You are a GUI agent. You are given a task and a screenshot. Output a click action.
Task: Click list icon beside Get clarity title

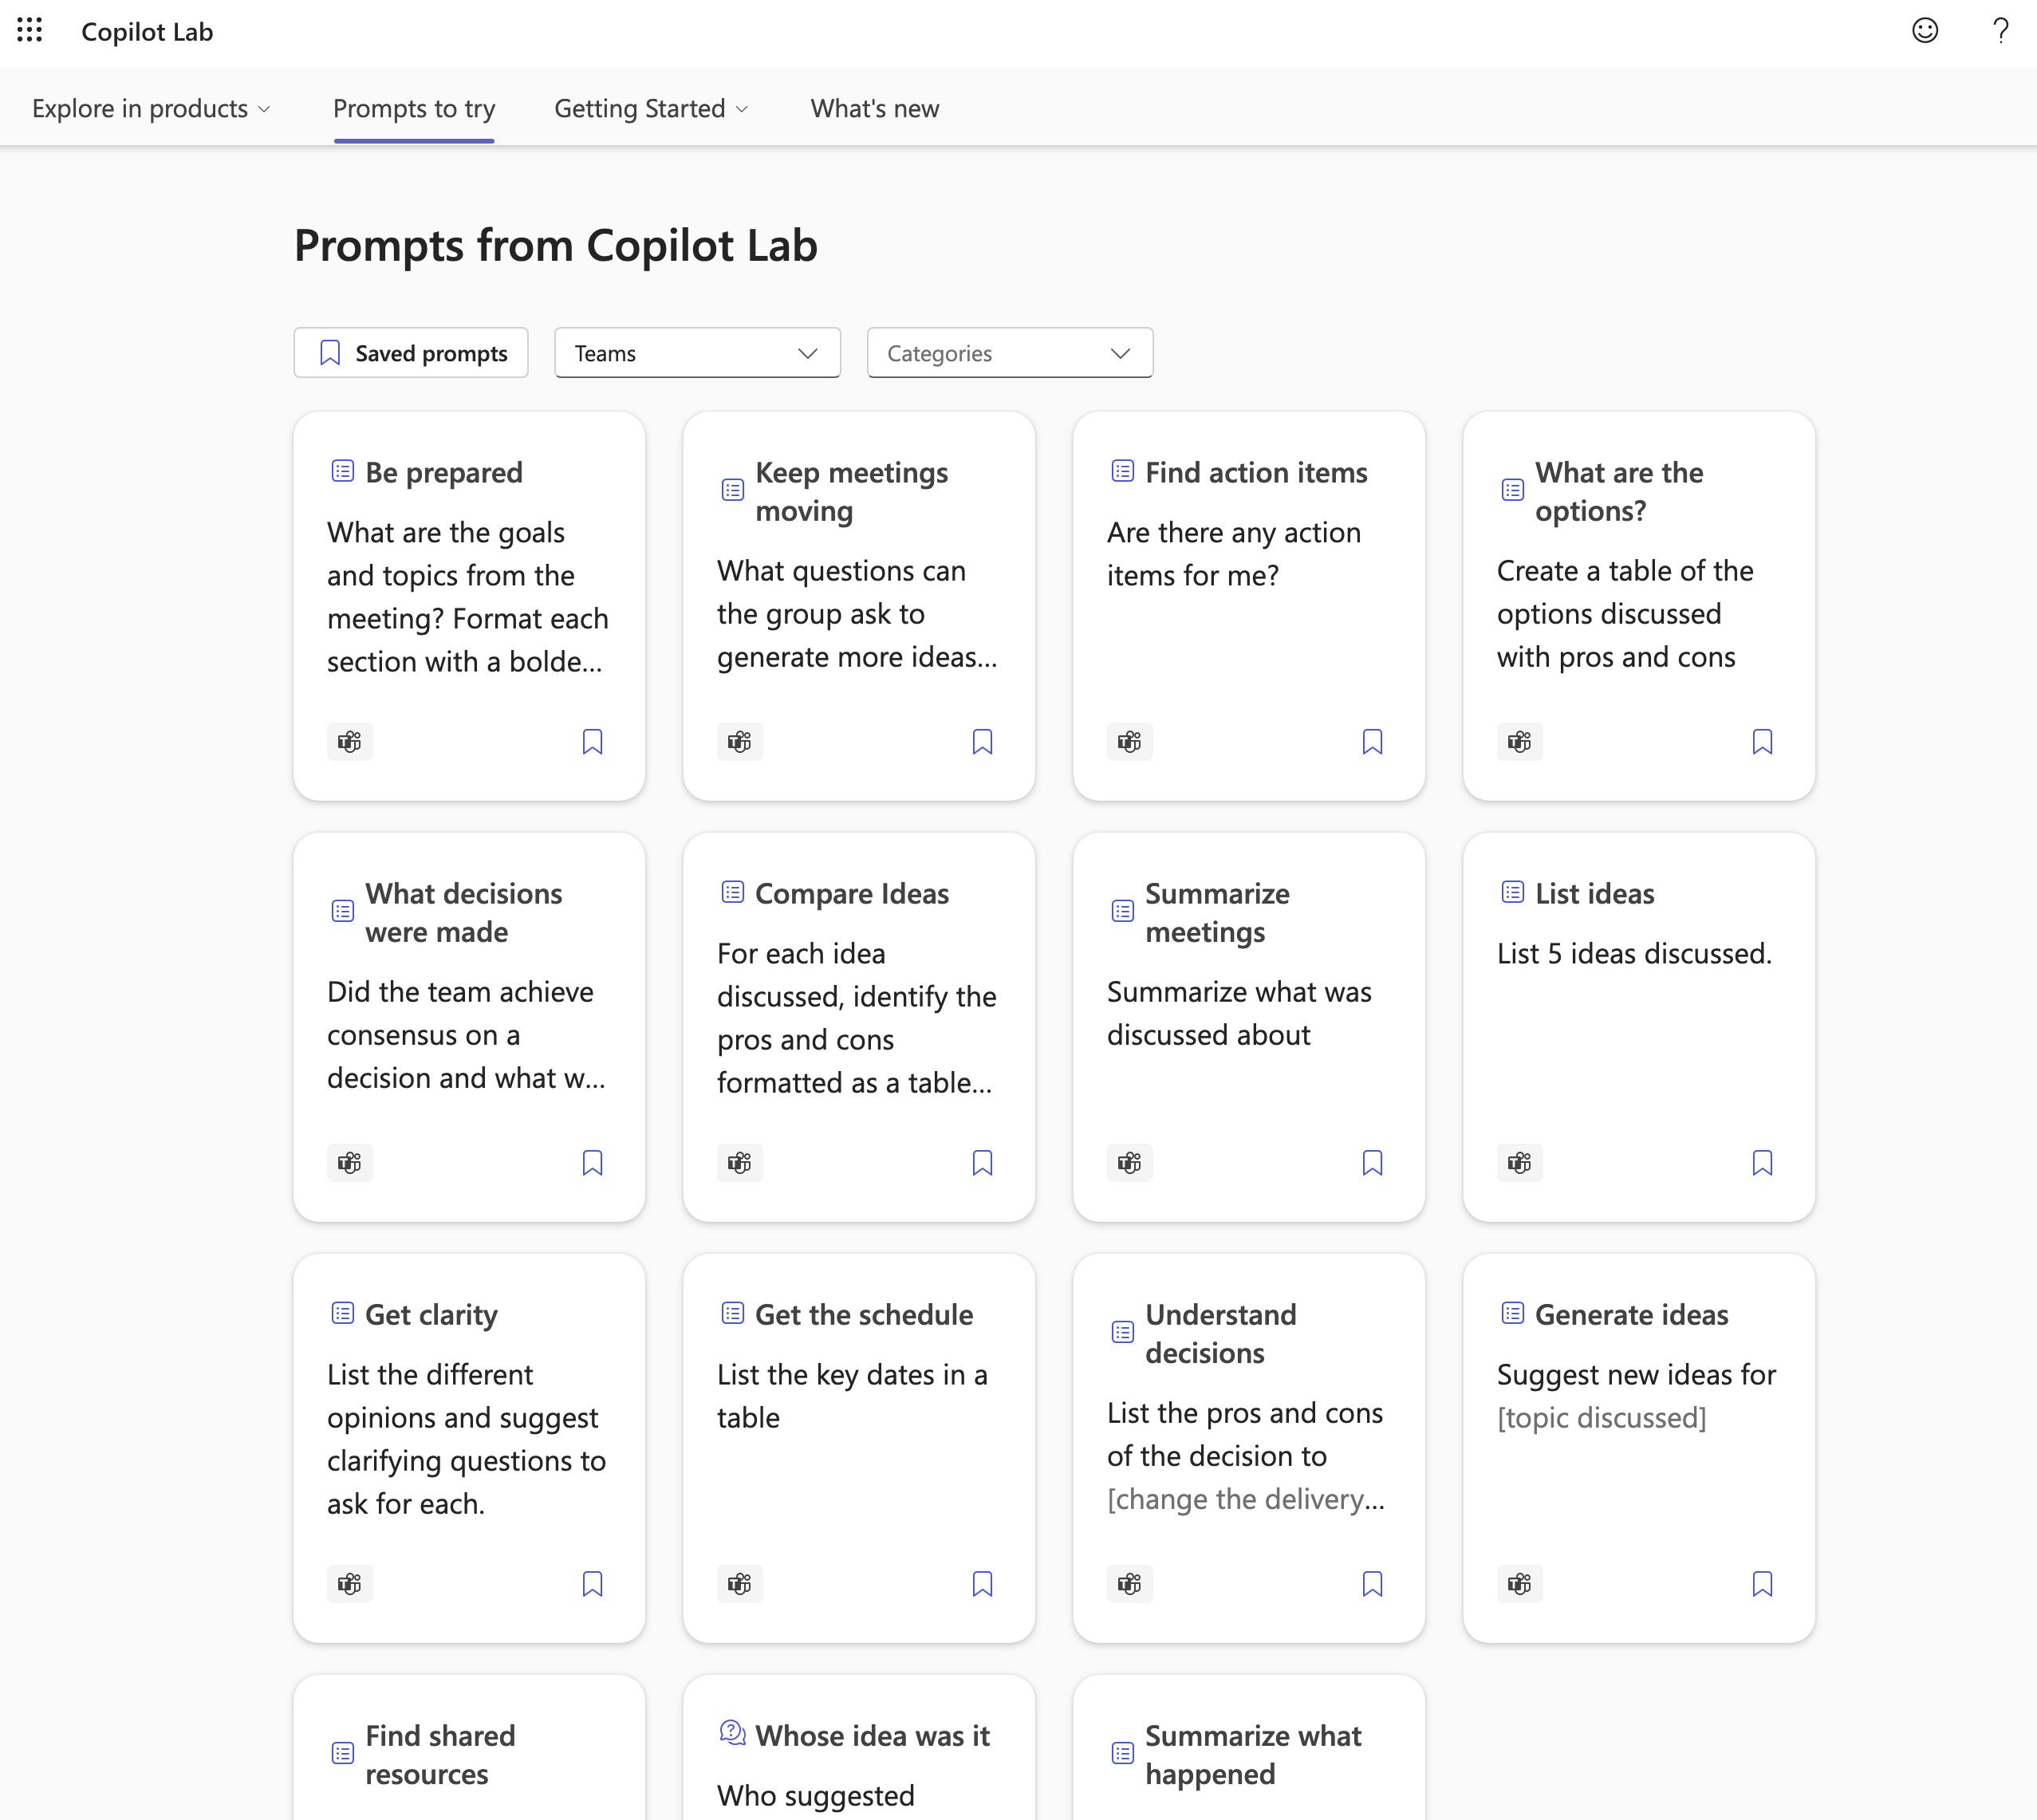coord(342,1313)
